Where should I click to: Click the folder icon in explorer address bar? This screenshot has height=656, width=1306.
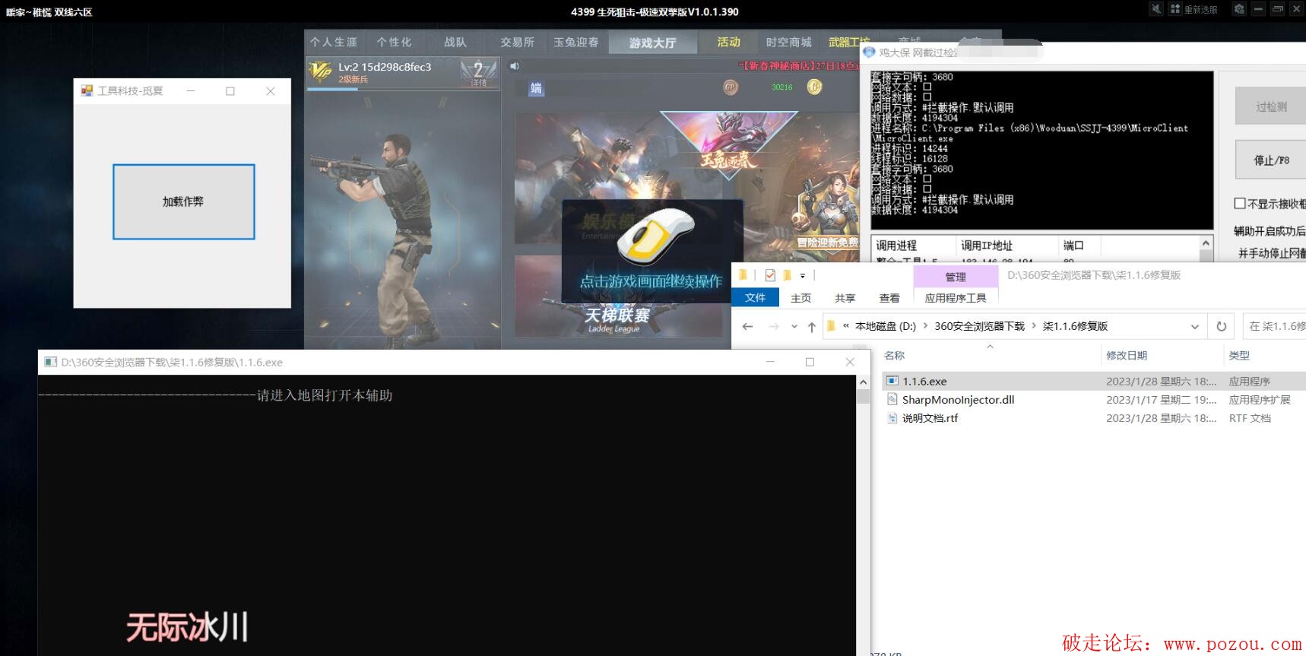click(831, 326)
